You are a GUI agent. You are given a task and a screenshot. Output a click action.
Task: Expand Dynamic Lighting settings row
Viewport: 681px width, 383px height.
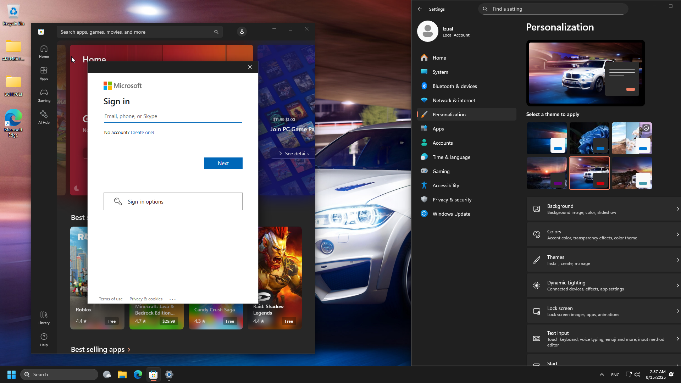pos(604,285)
